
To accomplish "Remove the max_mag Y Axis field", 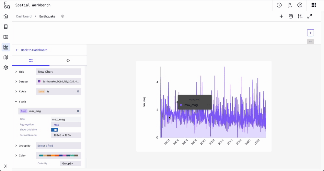I will (78, 111).
